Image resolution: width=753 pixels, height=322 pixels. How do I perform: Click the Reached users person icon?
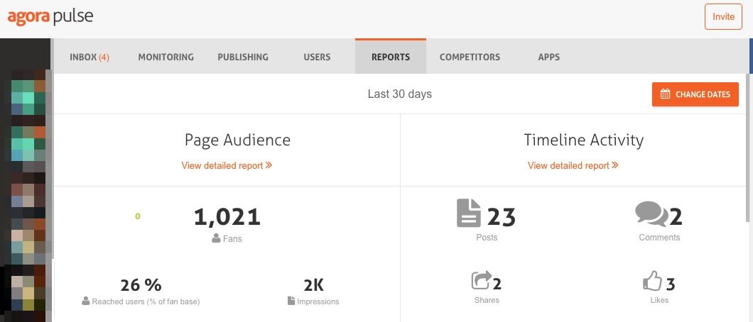86,301
